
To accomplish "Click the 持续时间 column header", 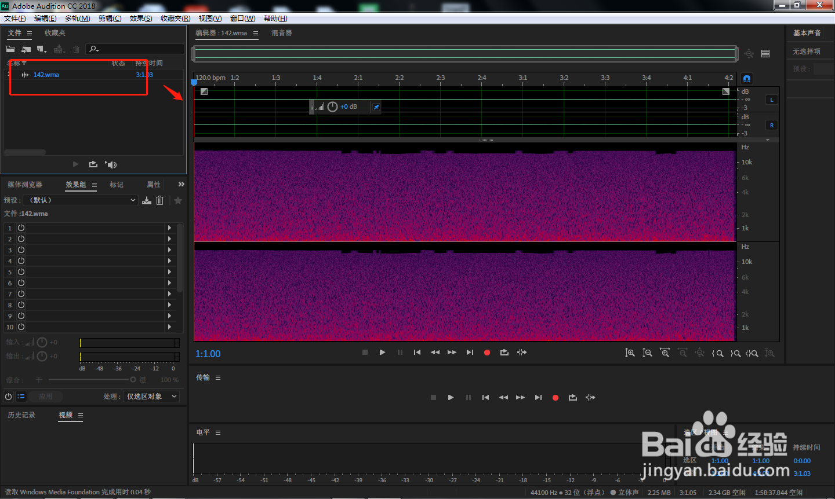I will pyautogui.click(x=149, y=63).
